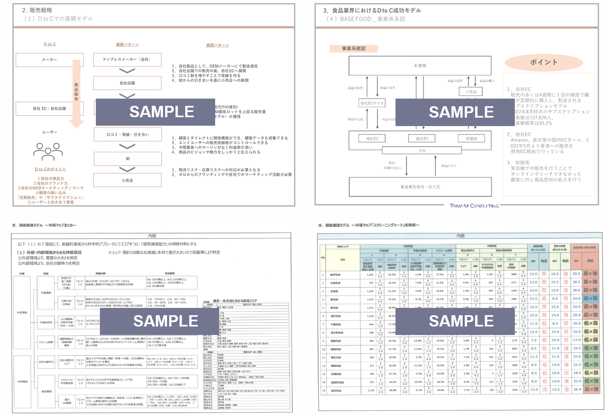
Task: Click the 他社ECサイト box
Action: click(x=372, y=103)
